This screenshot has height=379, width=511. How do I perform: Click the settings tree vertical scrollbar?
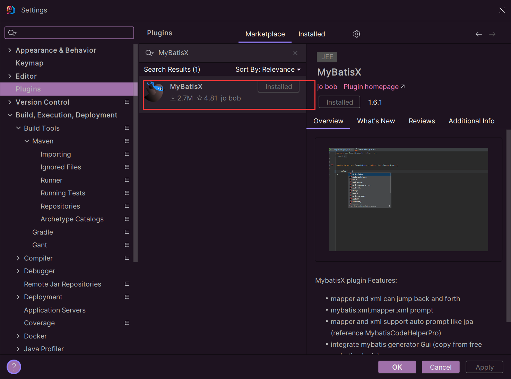[136, 152]
